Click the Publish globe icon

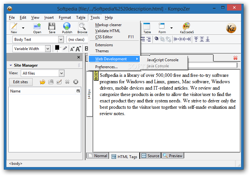pos(67,26)
